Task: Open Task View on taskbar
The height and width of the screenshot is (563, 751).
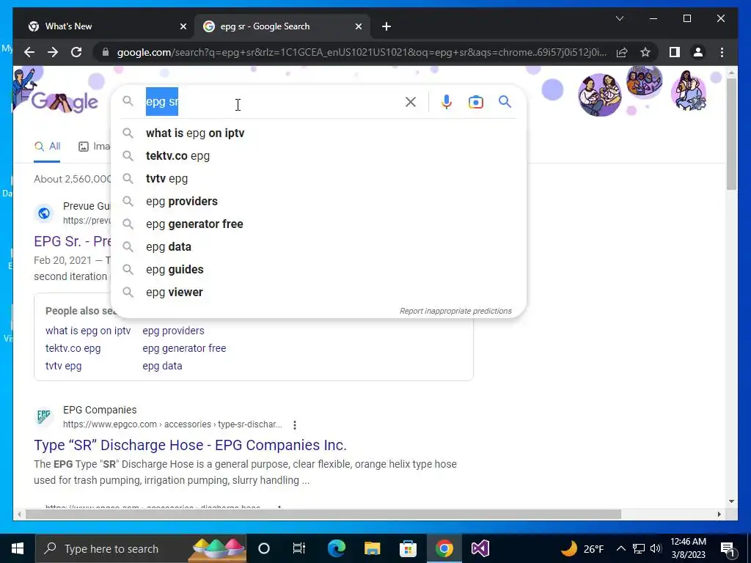Action: (x=299, y=548)
